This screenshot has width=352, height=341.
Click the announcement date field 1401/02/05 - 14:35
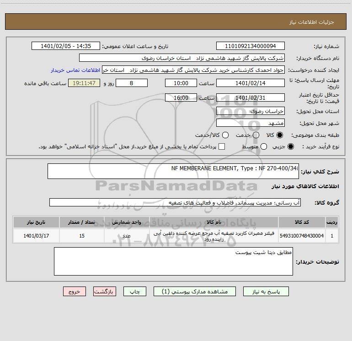66,46
